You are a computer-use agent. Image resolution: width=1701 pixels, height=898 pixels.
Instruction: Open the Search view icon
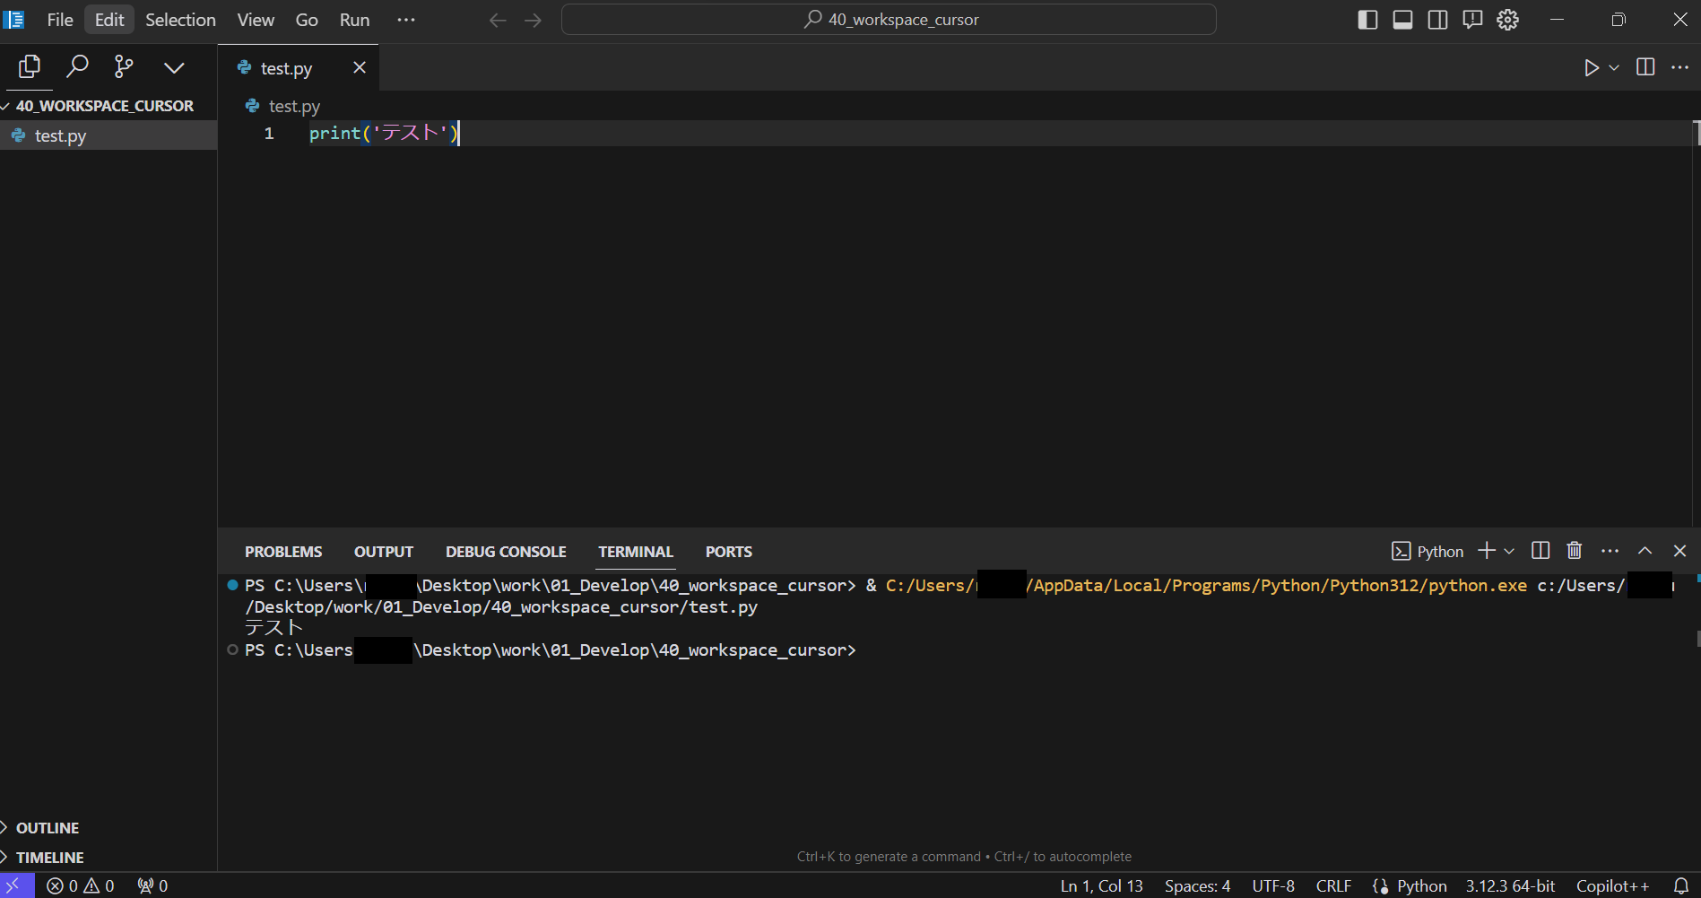[x=77, y=67]
